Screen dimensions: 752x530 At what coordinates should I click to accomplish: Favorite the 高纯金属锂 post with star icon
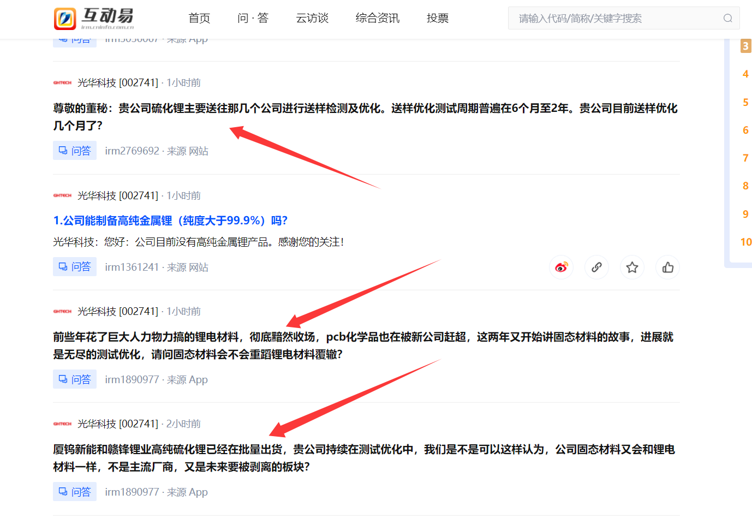pyautogui.click(x=632, y=267)
